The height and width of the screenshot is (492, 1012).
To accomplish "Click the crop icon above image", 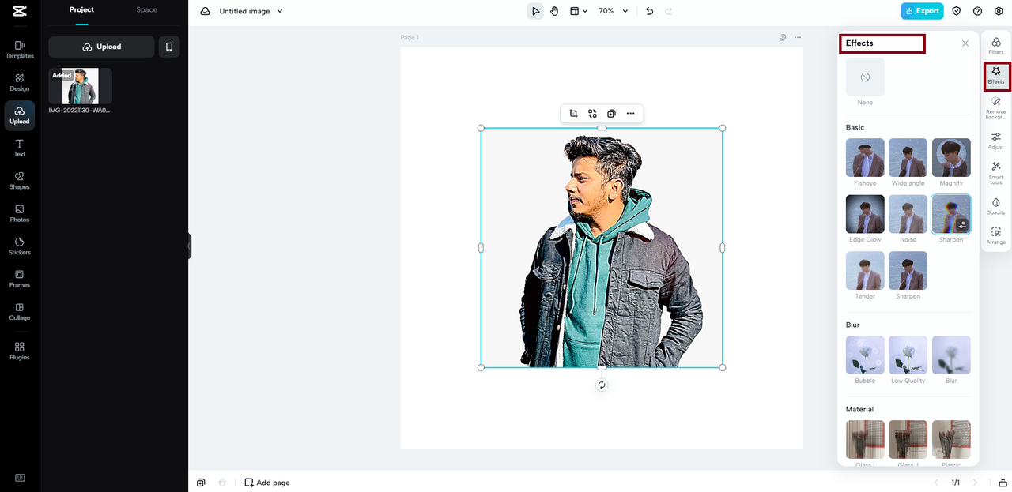I will tap(573, 114).
